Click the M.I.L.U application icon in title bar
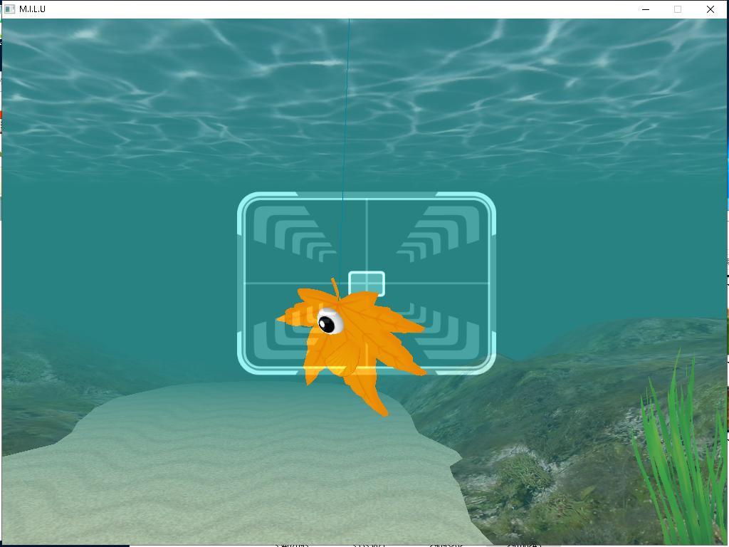Viewport: 729px width, 547px height. (9, 9)
